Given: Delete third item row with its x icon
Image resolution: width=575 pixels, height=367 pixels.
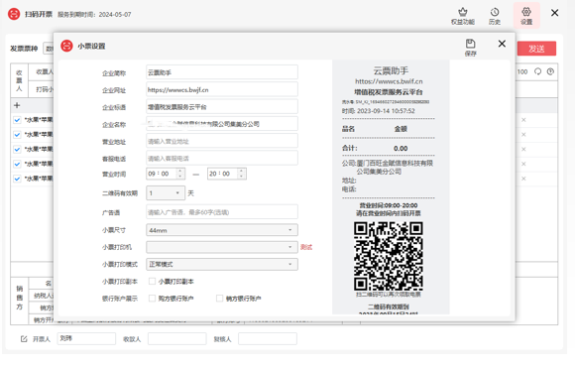Looking at the screenshot, I should 523,149.
